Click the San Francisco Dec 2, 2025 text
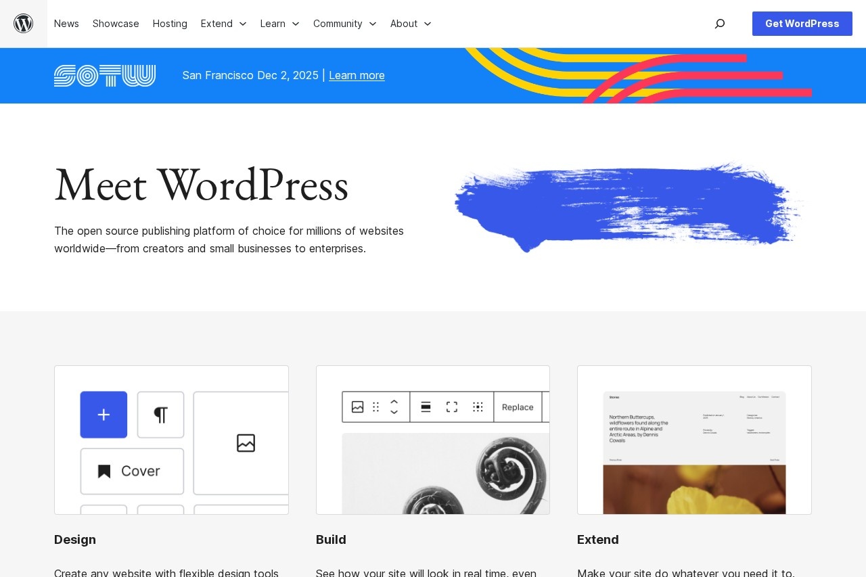866x577 pixels. (250, 75)
